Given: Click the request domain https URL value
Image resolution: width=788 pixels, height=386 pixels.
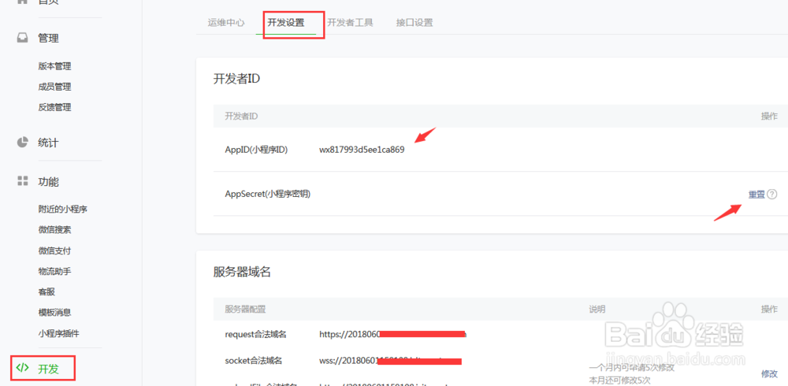Looking at the screenshot, I should [x=393, y=334].
